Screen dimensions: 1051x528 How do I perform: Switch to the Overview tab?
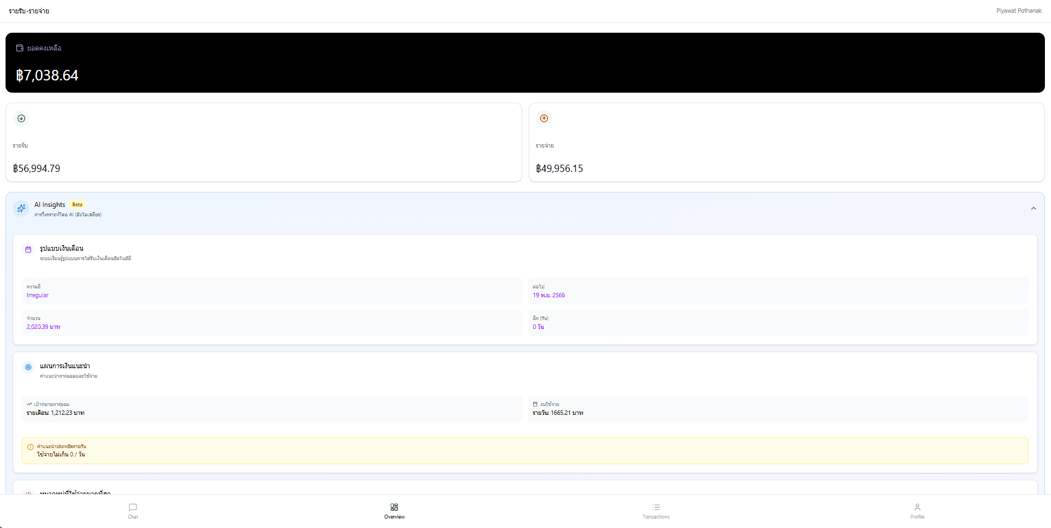(x=395, y=510)
